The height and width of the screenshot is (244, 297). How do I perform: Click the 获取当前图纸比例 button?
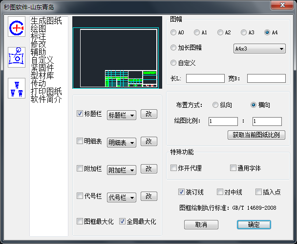point(256,135)
